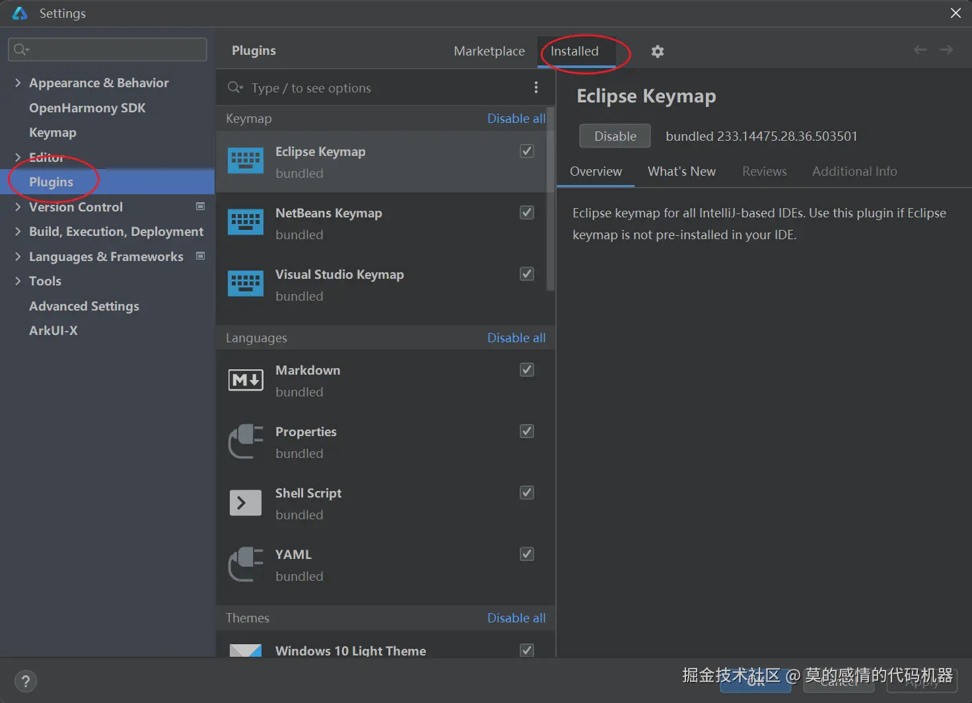
Task: Click the Properties plugin plug icon
Action: [246, 441]
